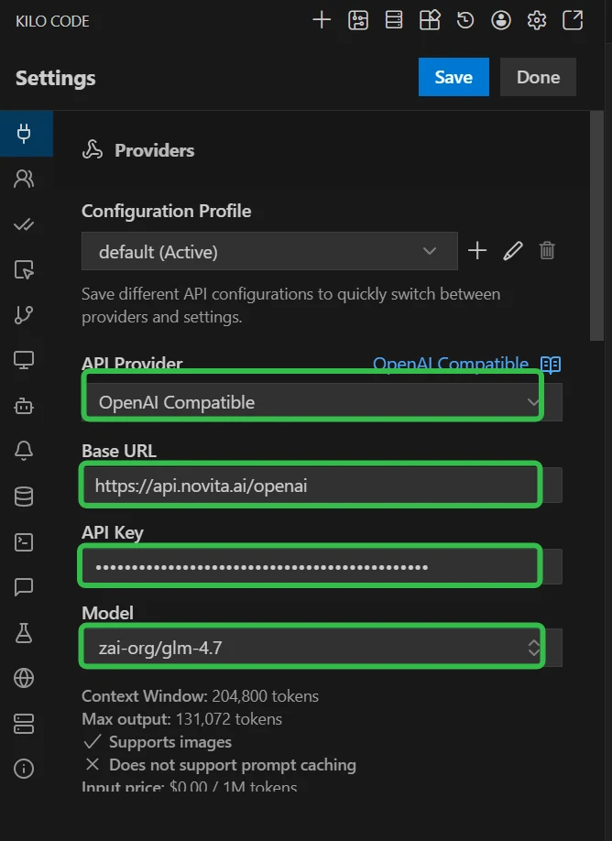
Task: Click the "Supports images" line
Action: [158, 742]
